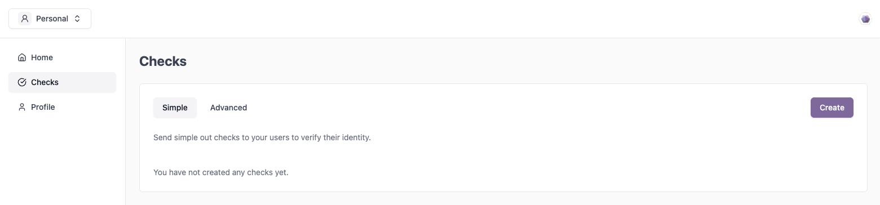This screenshot has width=880, height=205.
Task: Switch to the Advanced tab
Action: 228,108
